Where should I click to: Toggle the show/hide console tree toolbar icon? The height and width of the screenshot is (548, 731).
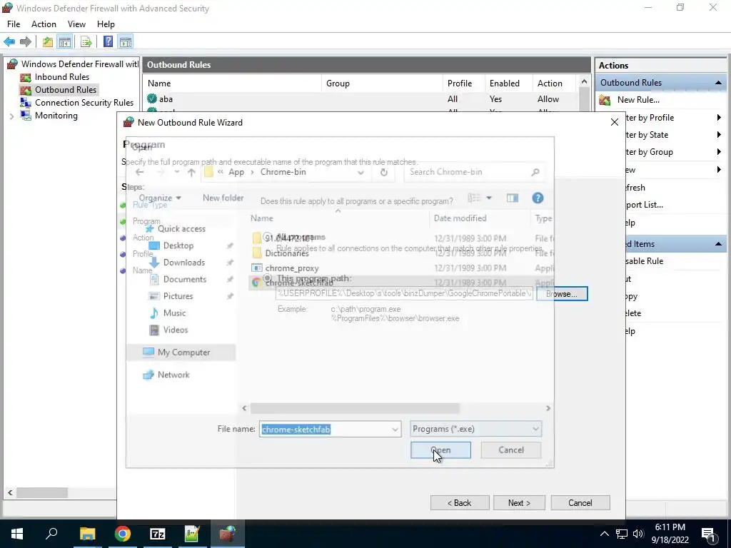tap(64, 42)
